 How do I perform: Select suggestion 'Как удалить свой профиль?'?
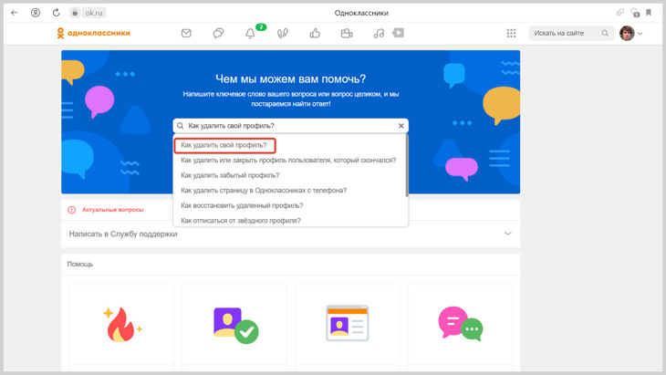tap(224, 145)
